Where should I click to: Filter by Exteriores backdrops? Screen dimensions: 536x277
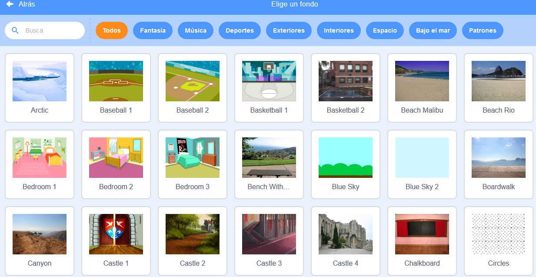289,30
